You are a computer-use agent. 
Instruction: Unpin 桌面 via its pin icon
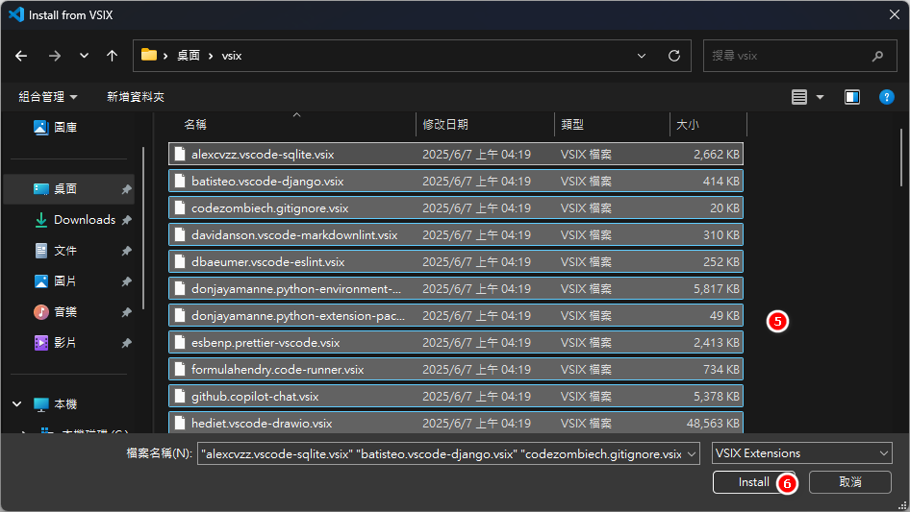coord(127,189)
